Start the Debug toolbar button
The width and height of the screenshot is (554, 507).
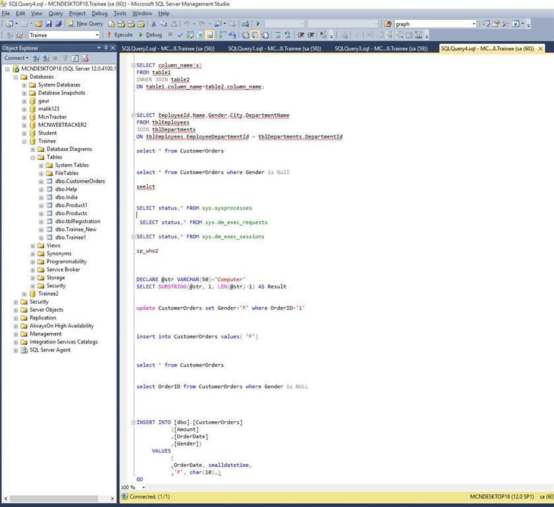[150, 35]
